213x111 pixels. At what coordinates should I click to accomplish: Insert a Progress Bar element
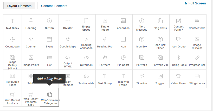pyautogui.click(x=197, y=61)
